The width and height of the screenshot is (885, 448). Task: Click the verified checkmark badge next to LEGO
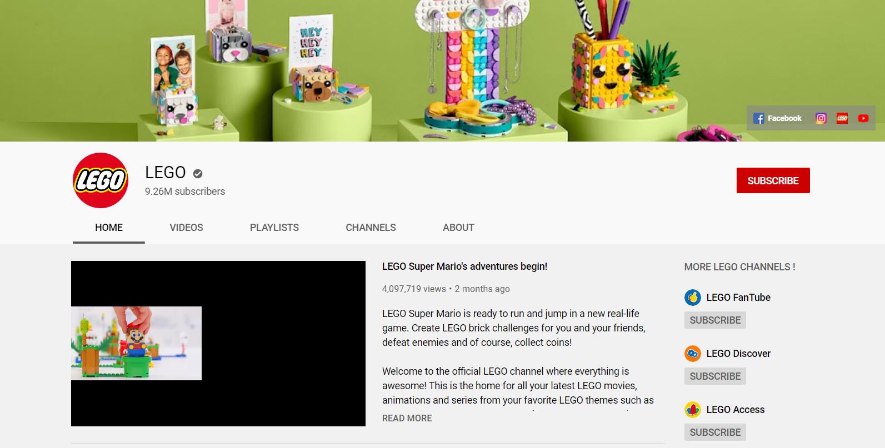[x=198, y=174]
